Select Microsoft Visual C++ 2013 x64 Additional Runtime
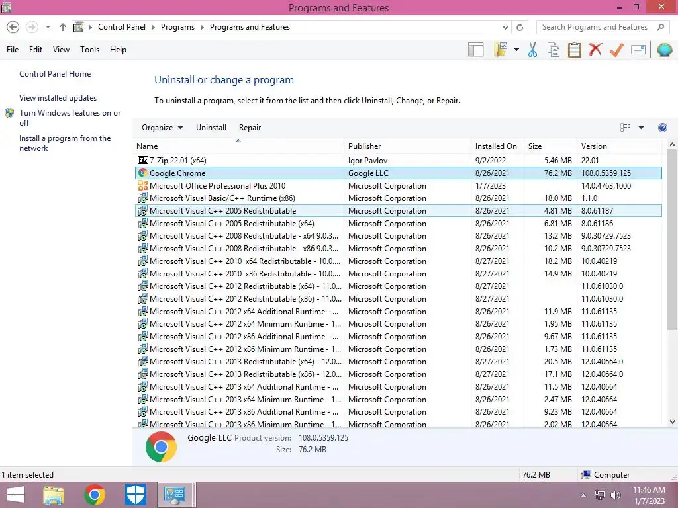Screen dimensions: 678x508 coord(398,386)
